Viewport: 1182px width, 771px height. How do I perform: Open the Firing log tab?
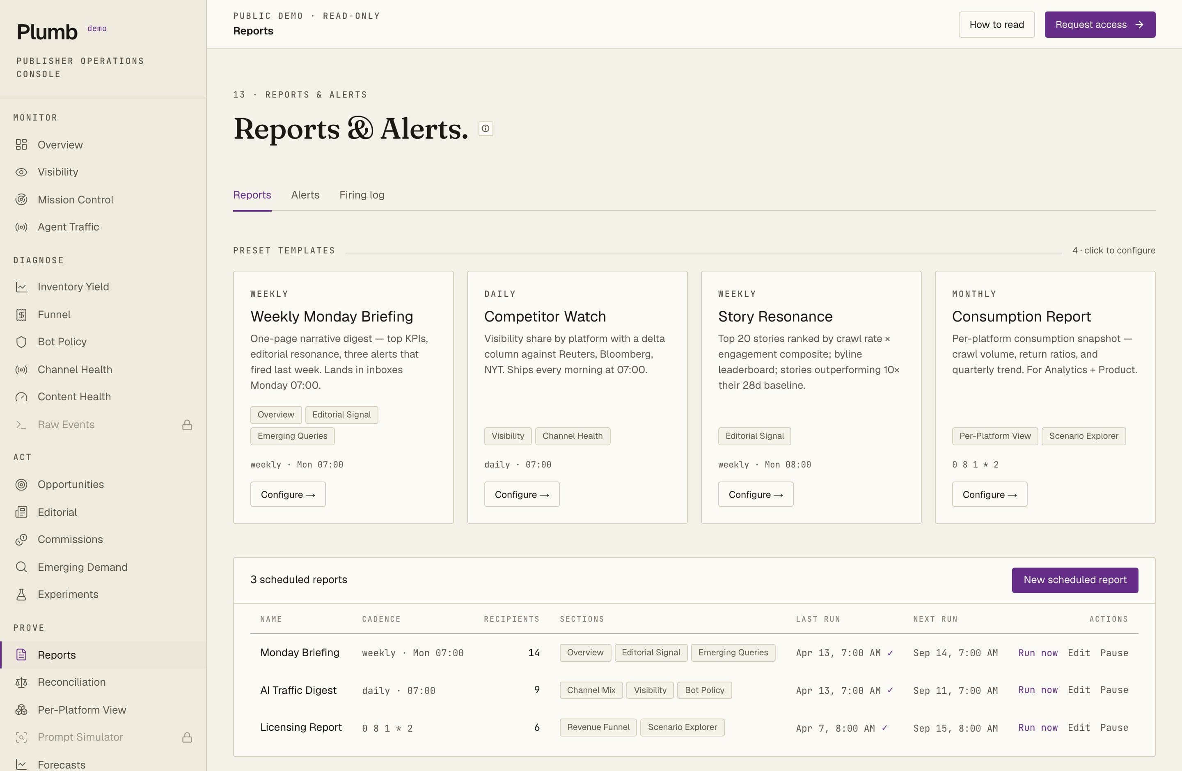click(x=362, y=195)
